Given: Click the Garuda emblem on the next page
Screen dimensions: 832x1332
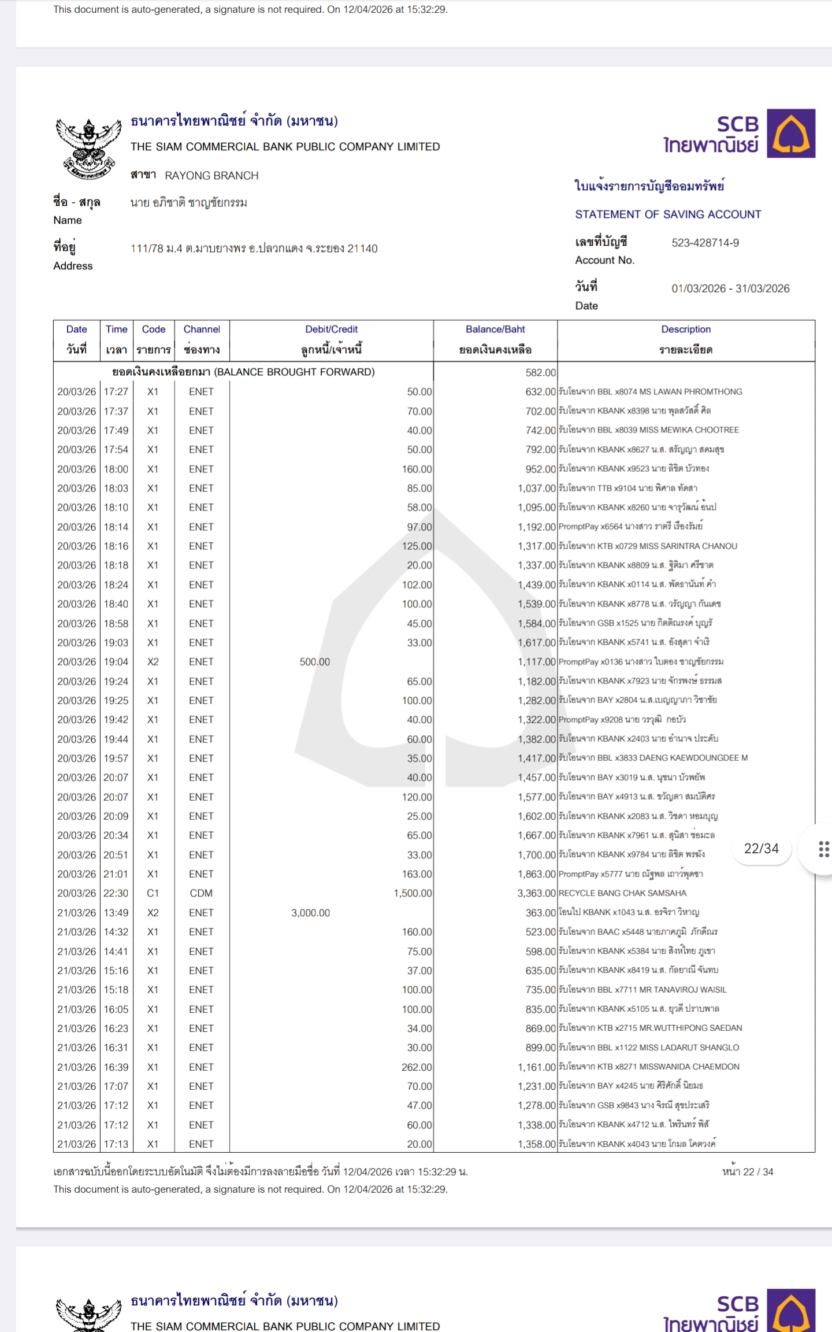Looking at the screenshot, I should point(88,1313).
